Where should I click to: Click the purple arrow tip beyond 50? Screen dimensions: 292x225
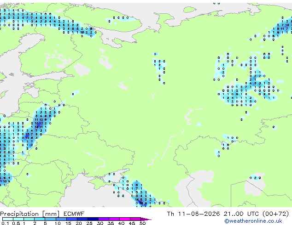pyautogui.click(x=146, y=219)
